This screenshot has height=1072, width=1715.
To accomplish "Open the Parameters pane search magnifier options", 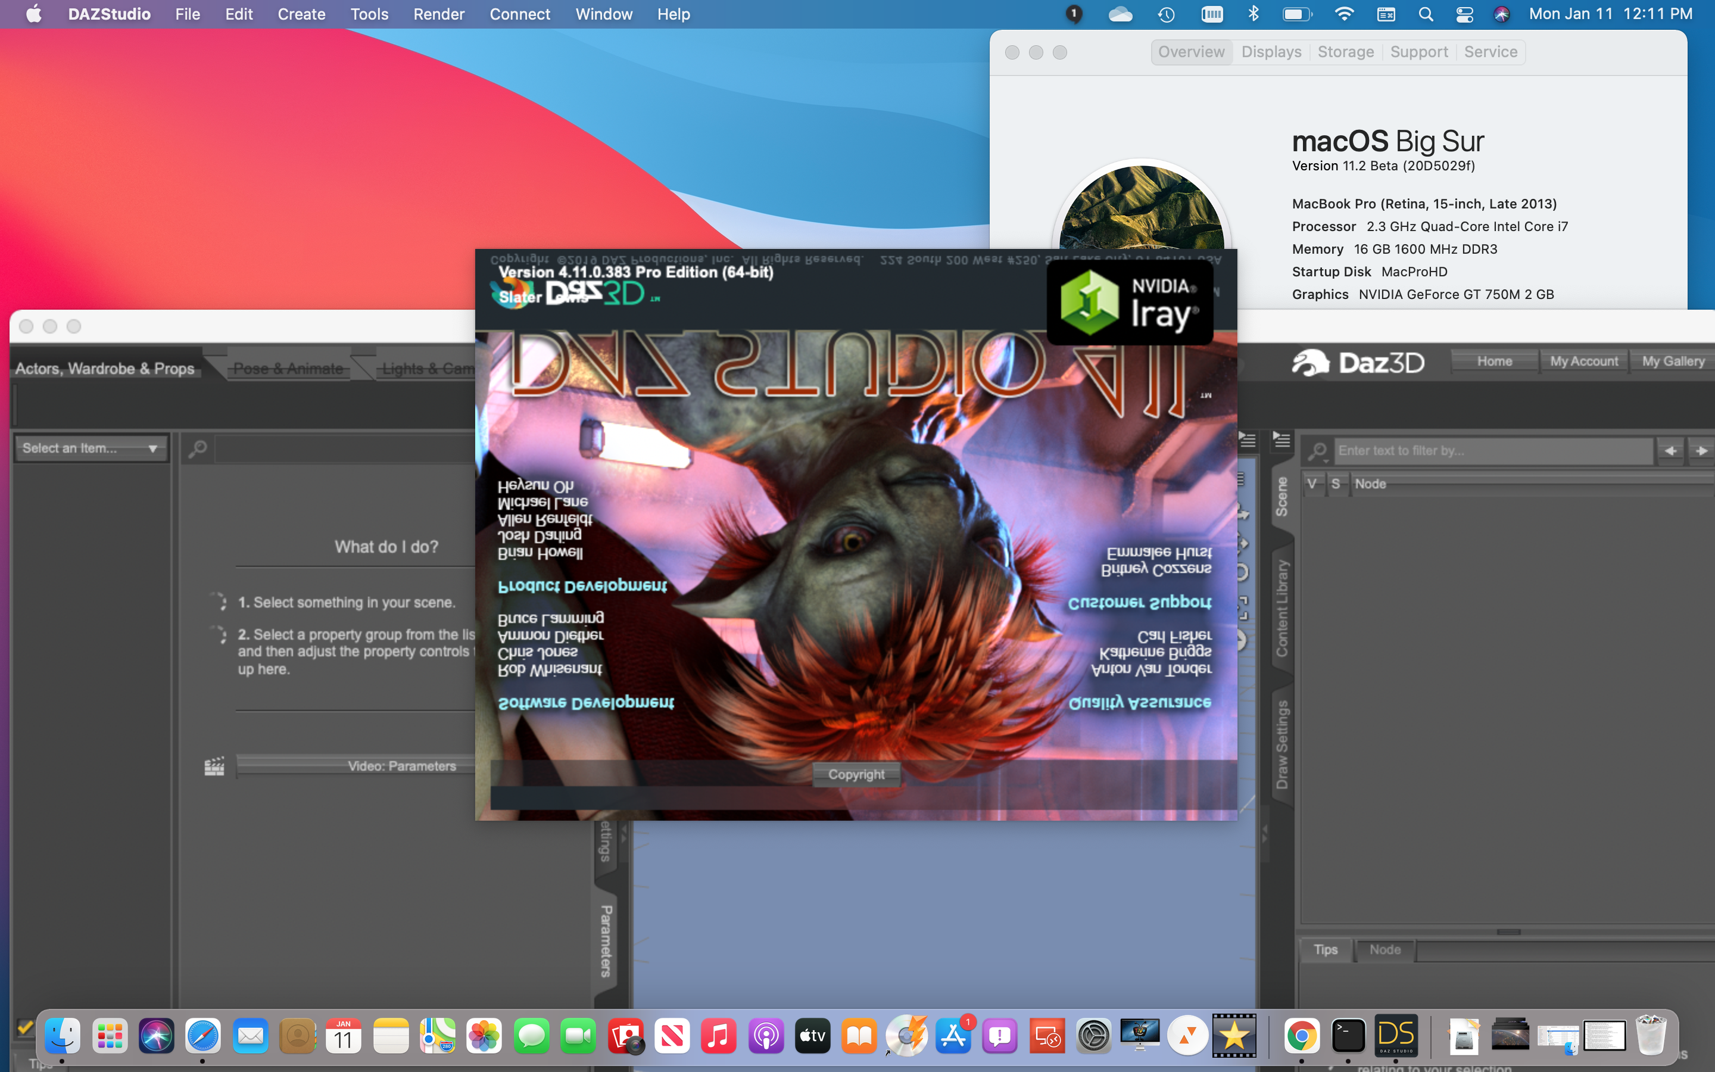I will point(198,449).
